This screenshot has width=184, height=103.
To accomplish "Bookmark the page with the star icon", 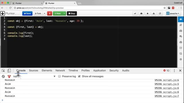I will pyautogui.click(x=164, y=8).
